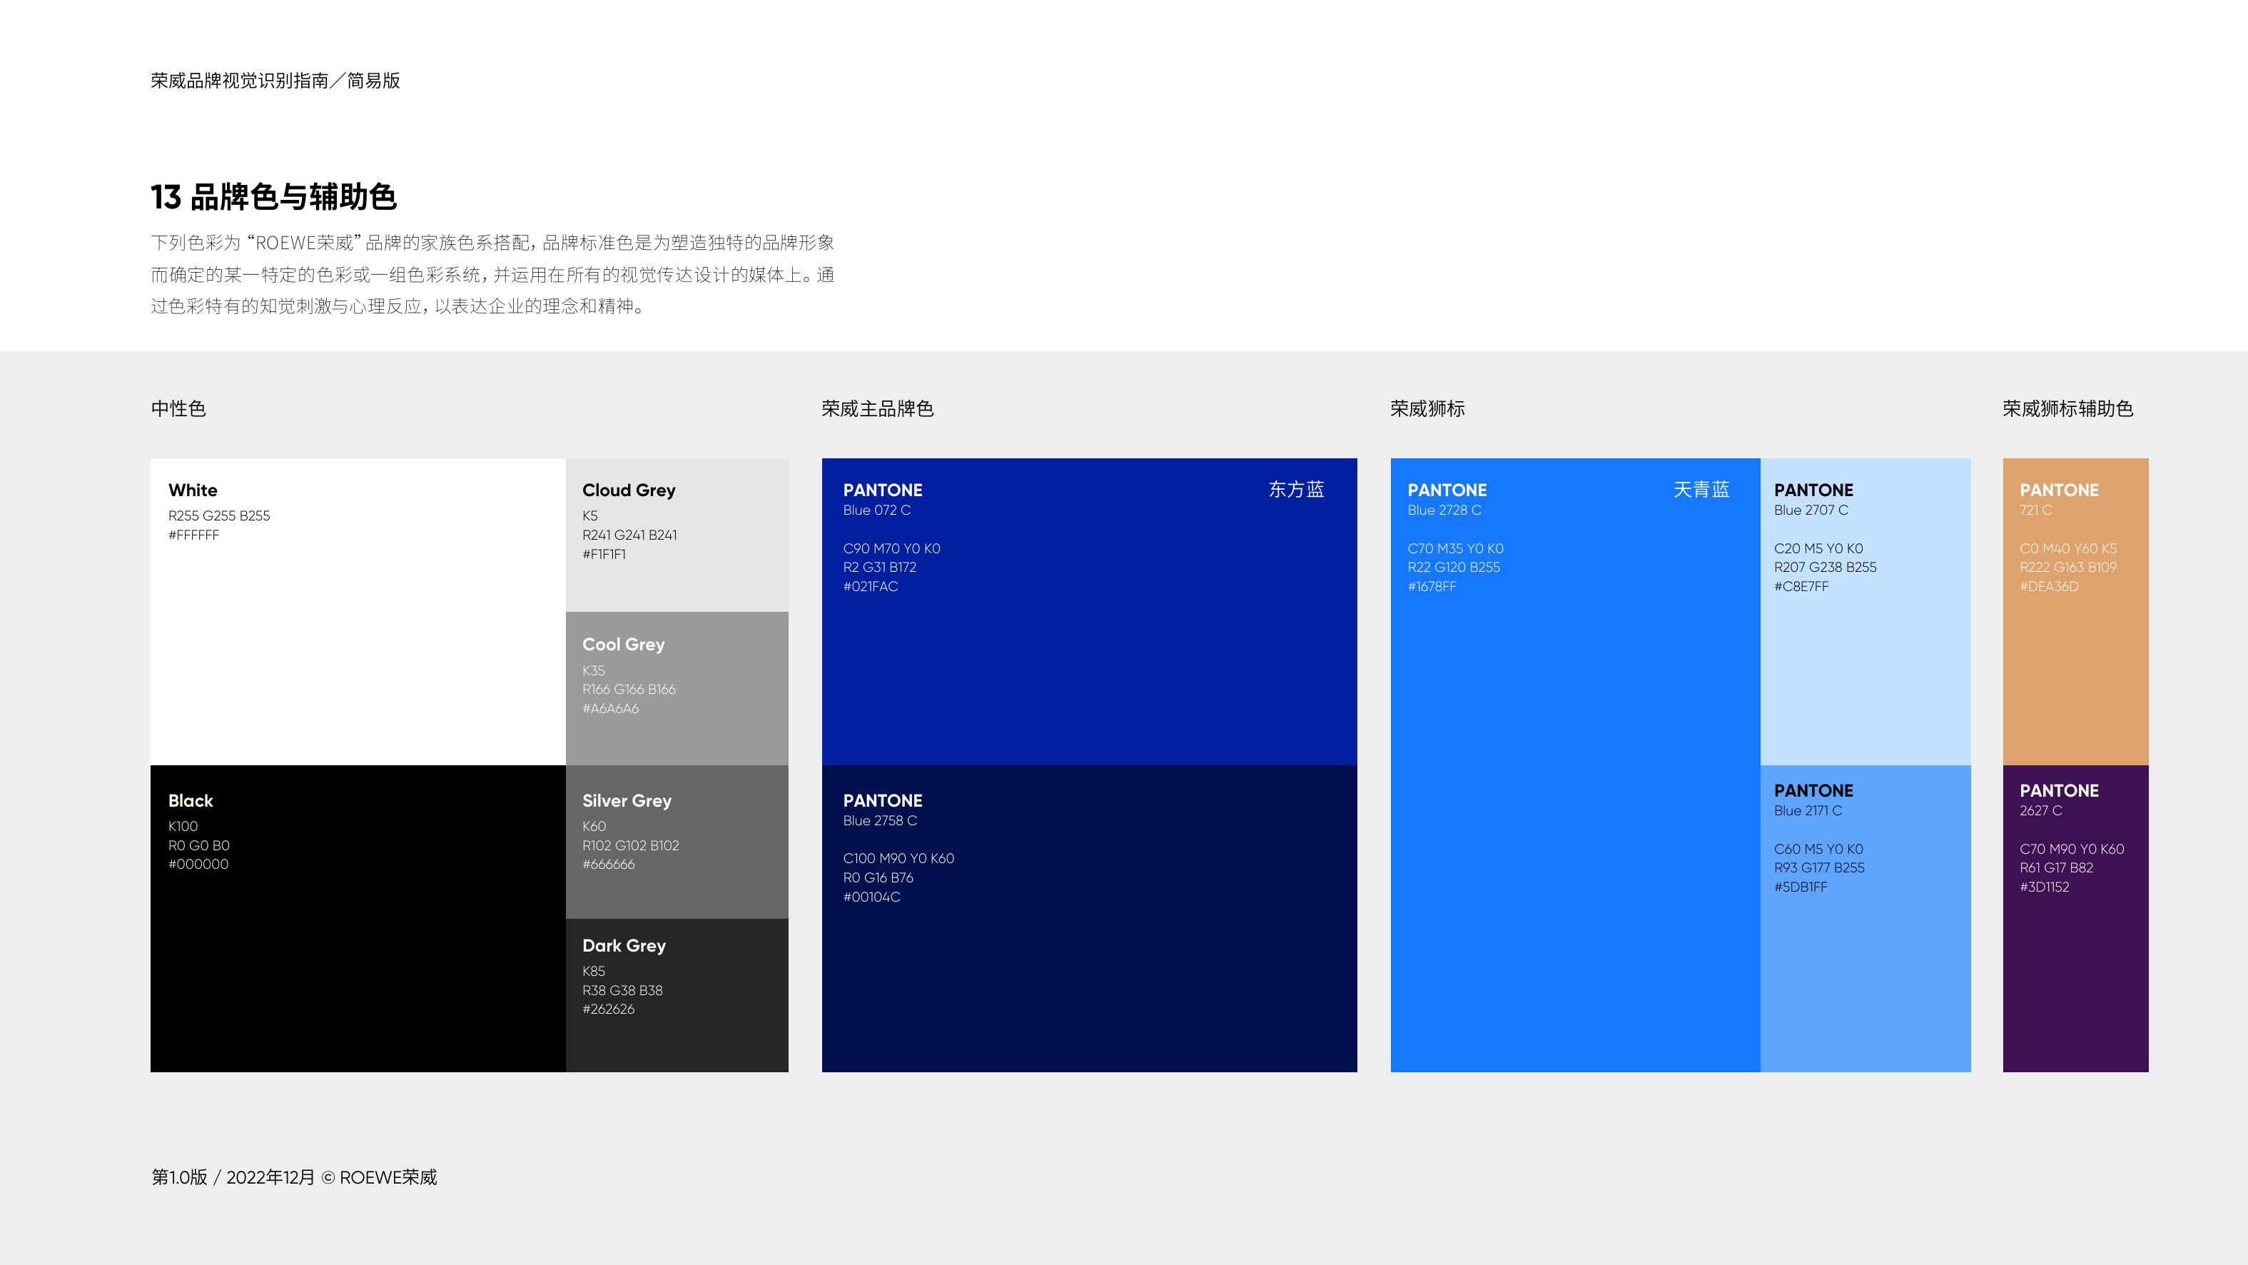Choose the Silver Grey K60 swatch

pos(677,842)
